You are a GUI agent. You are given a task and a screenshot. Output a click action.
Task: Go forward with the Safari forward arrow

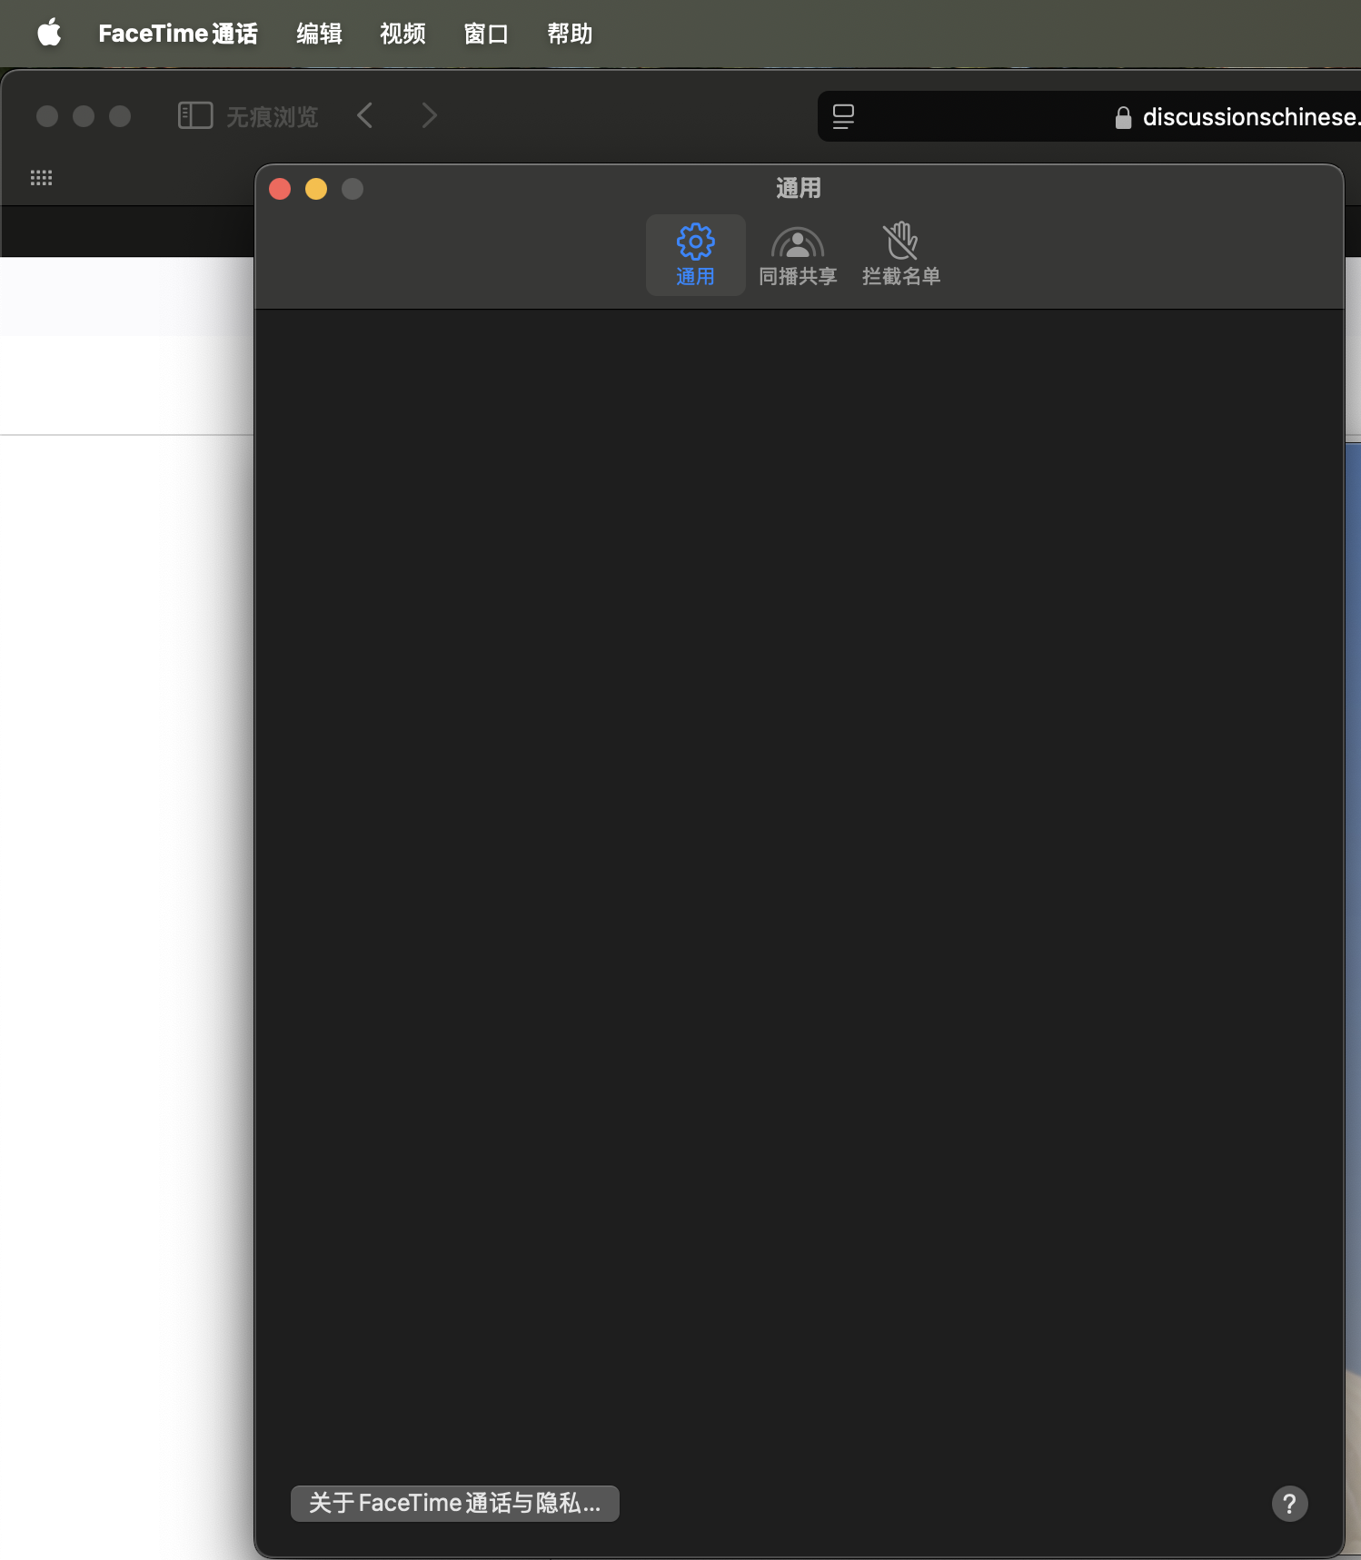point(429,116)
